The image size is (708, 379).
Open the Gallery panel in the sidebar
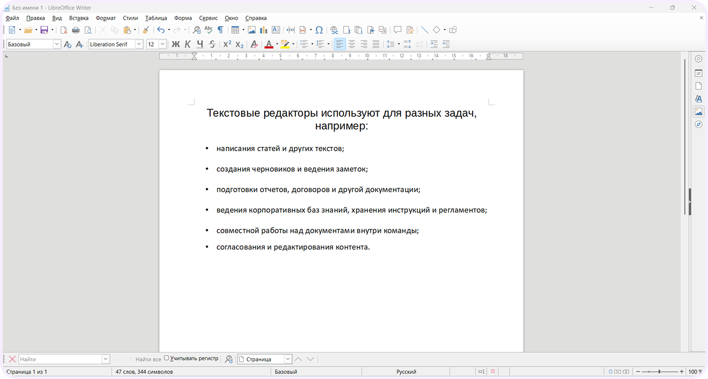(698, 111)
